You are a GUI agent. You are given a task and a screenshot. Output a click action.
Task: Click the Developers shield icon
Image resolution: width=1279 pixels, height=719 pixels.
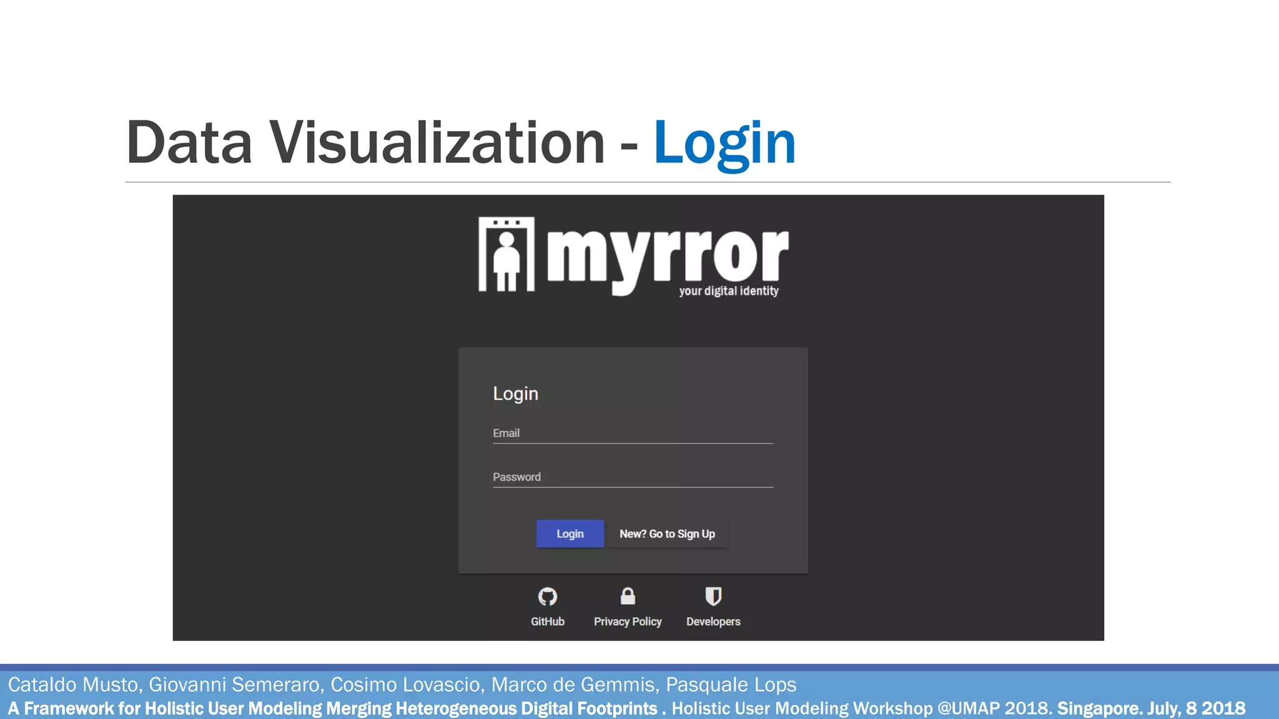(713, 596)
